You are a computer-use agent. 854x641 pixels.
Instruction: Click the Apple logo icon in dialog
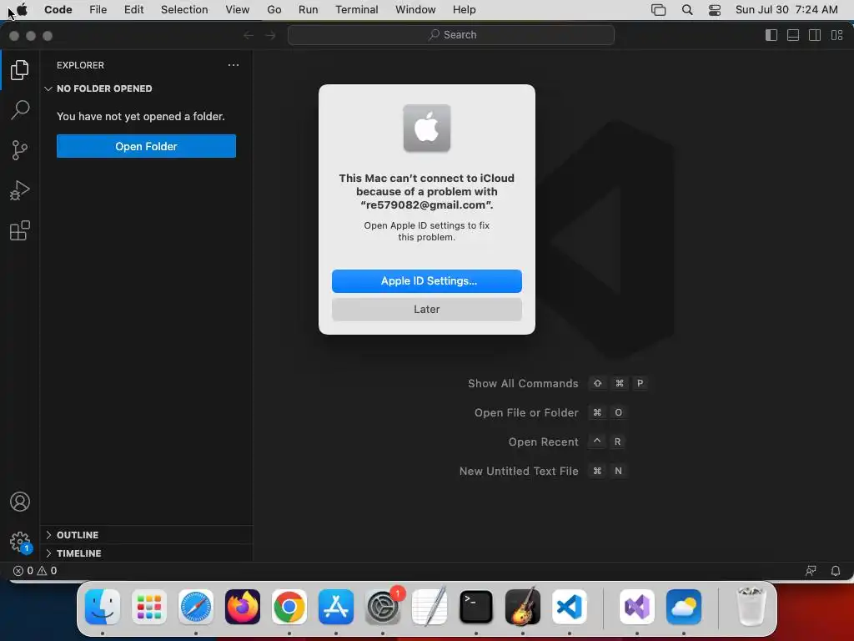(x=426, y=128)
